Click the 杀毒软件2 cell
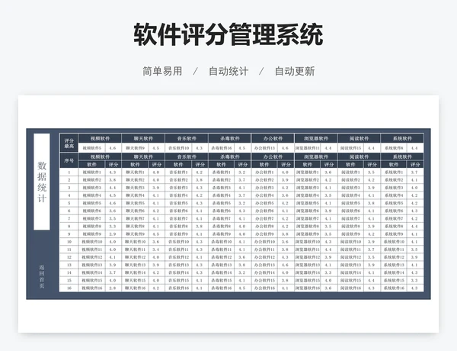 [222, 180]
